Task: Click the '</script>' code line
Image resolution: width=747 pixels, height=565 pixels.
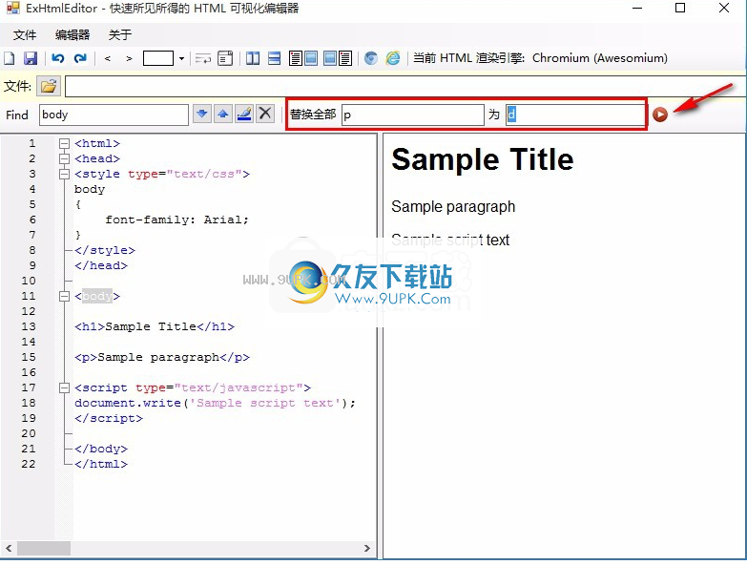Action: [x=109, y=418]
